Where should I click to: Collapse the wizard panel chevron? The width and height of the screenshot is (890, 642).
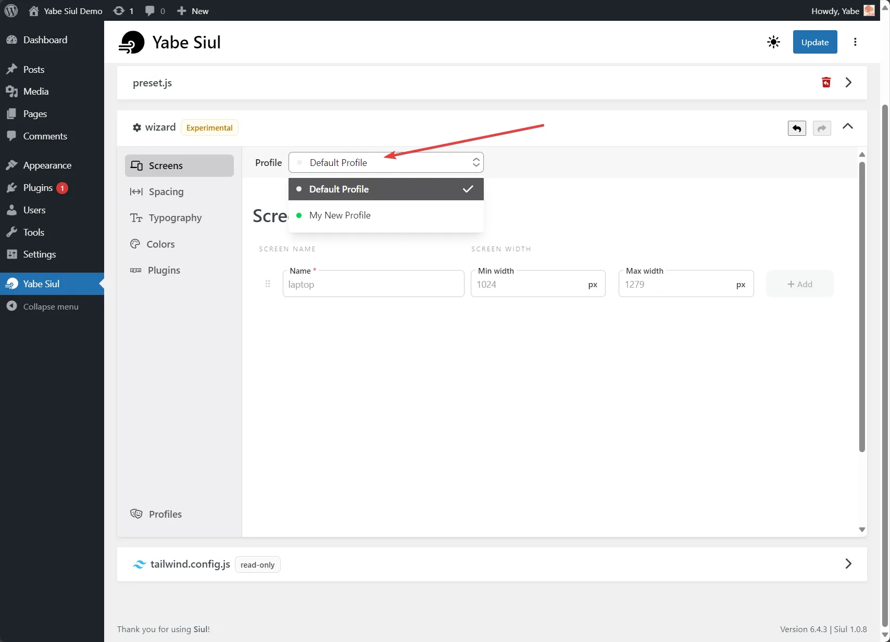[848, 126]
